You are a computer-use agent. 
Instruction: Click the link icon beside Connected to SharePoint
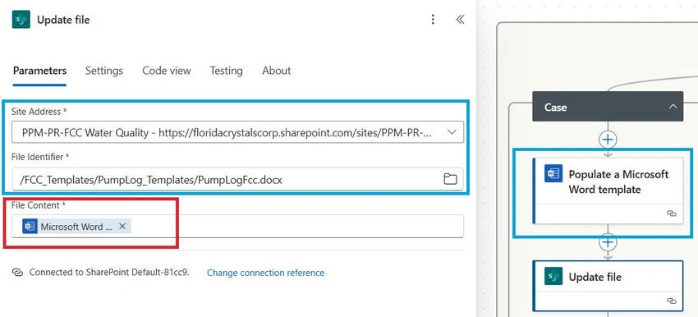point(17,273)
